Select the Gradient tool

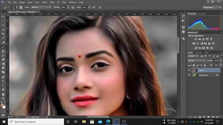[3, 64]
